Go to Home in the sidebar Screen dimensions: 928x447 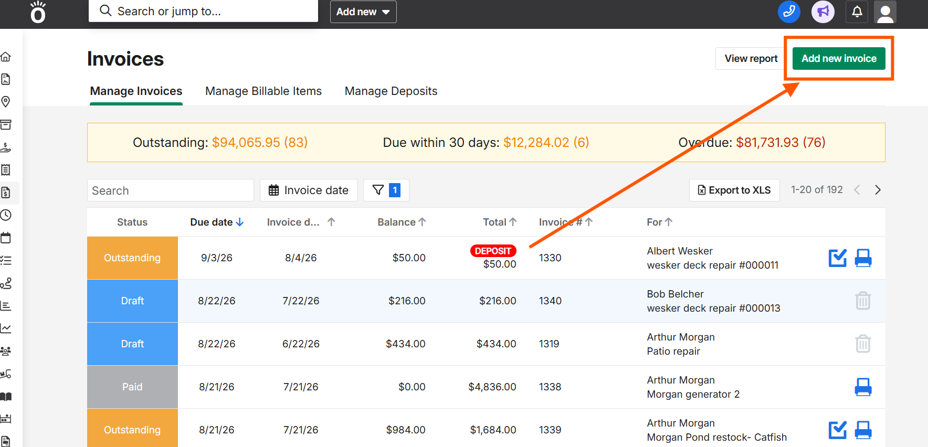(6, 57)
